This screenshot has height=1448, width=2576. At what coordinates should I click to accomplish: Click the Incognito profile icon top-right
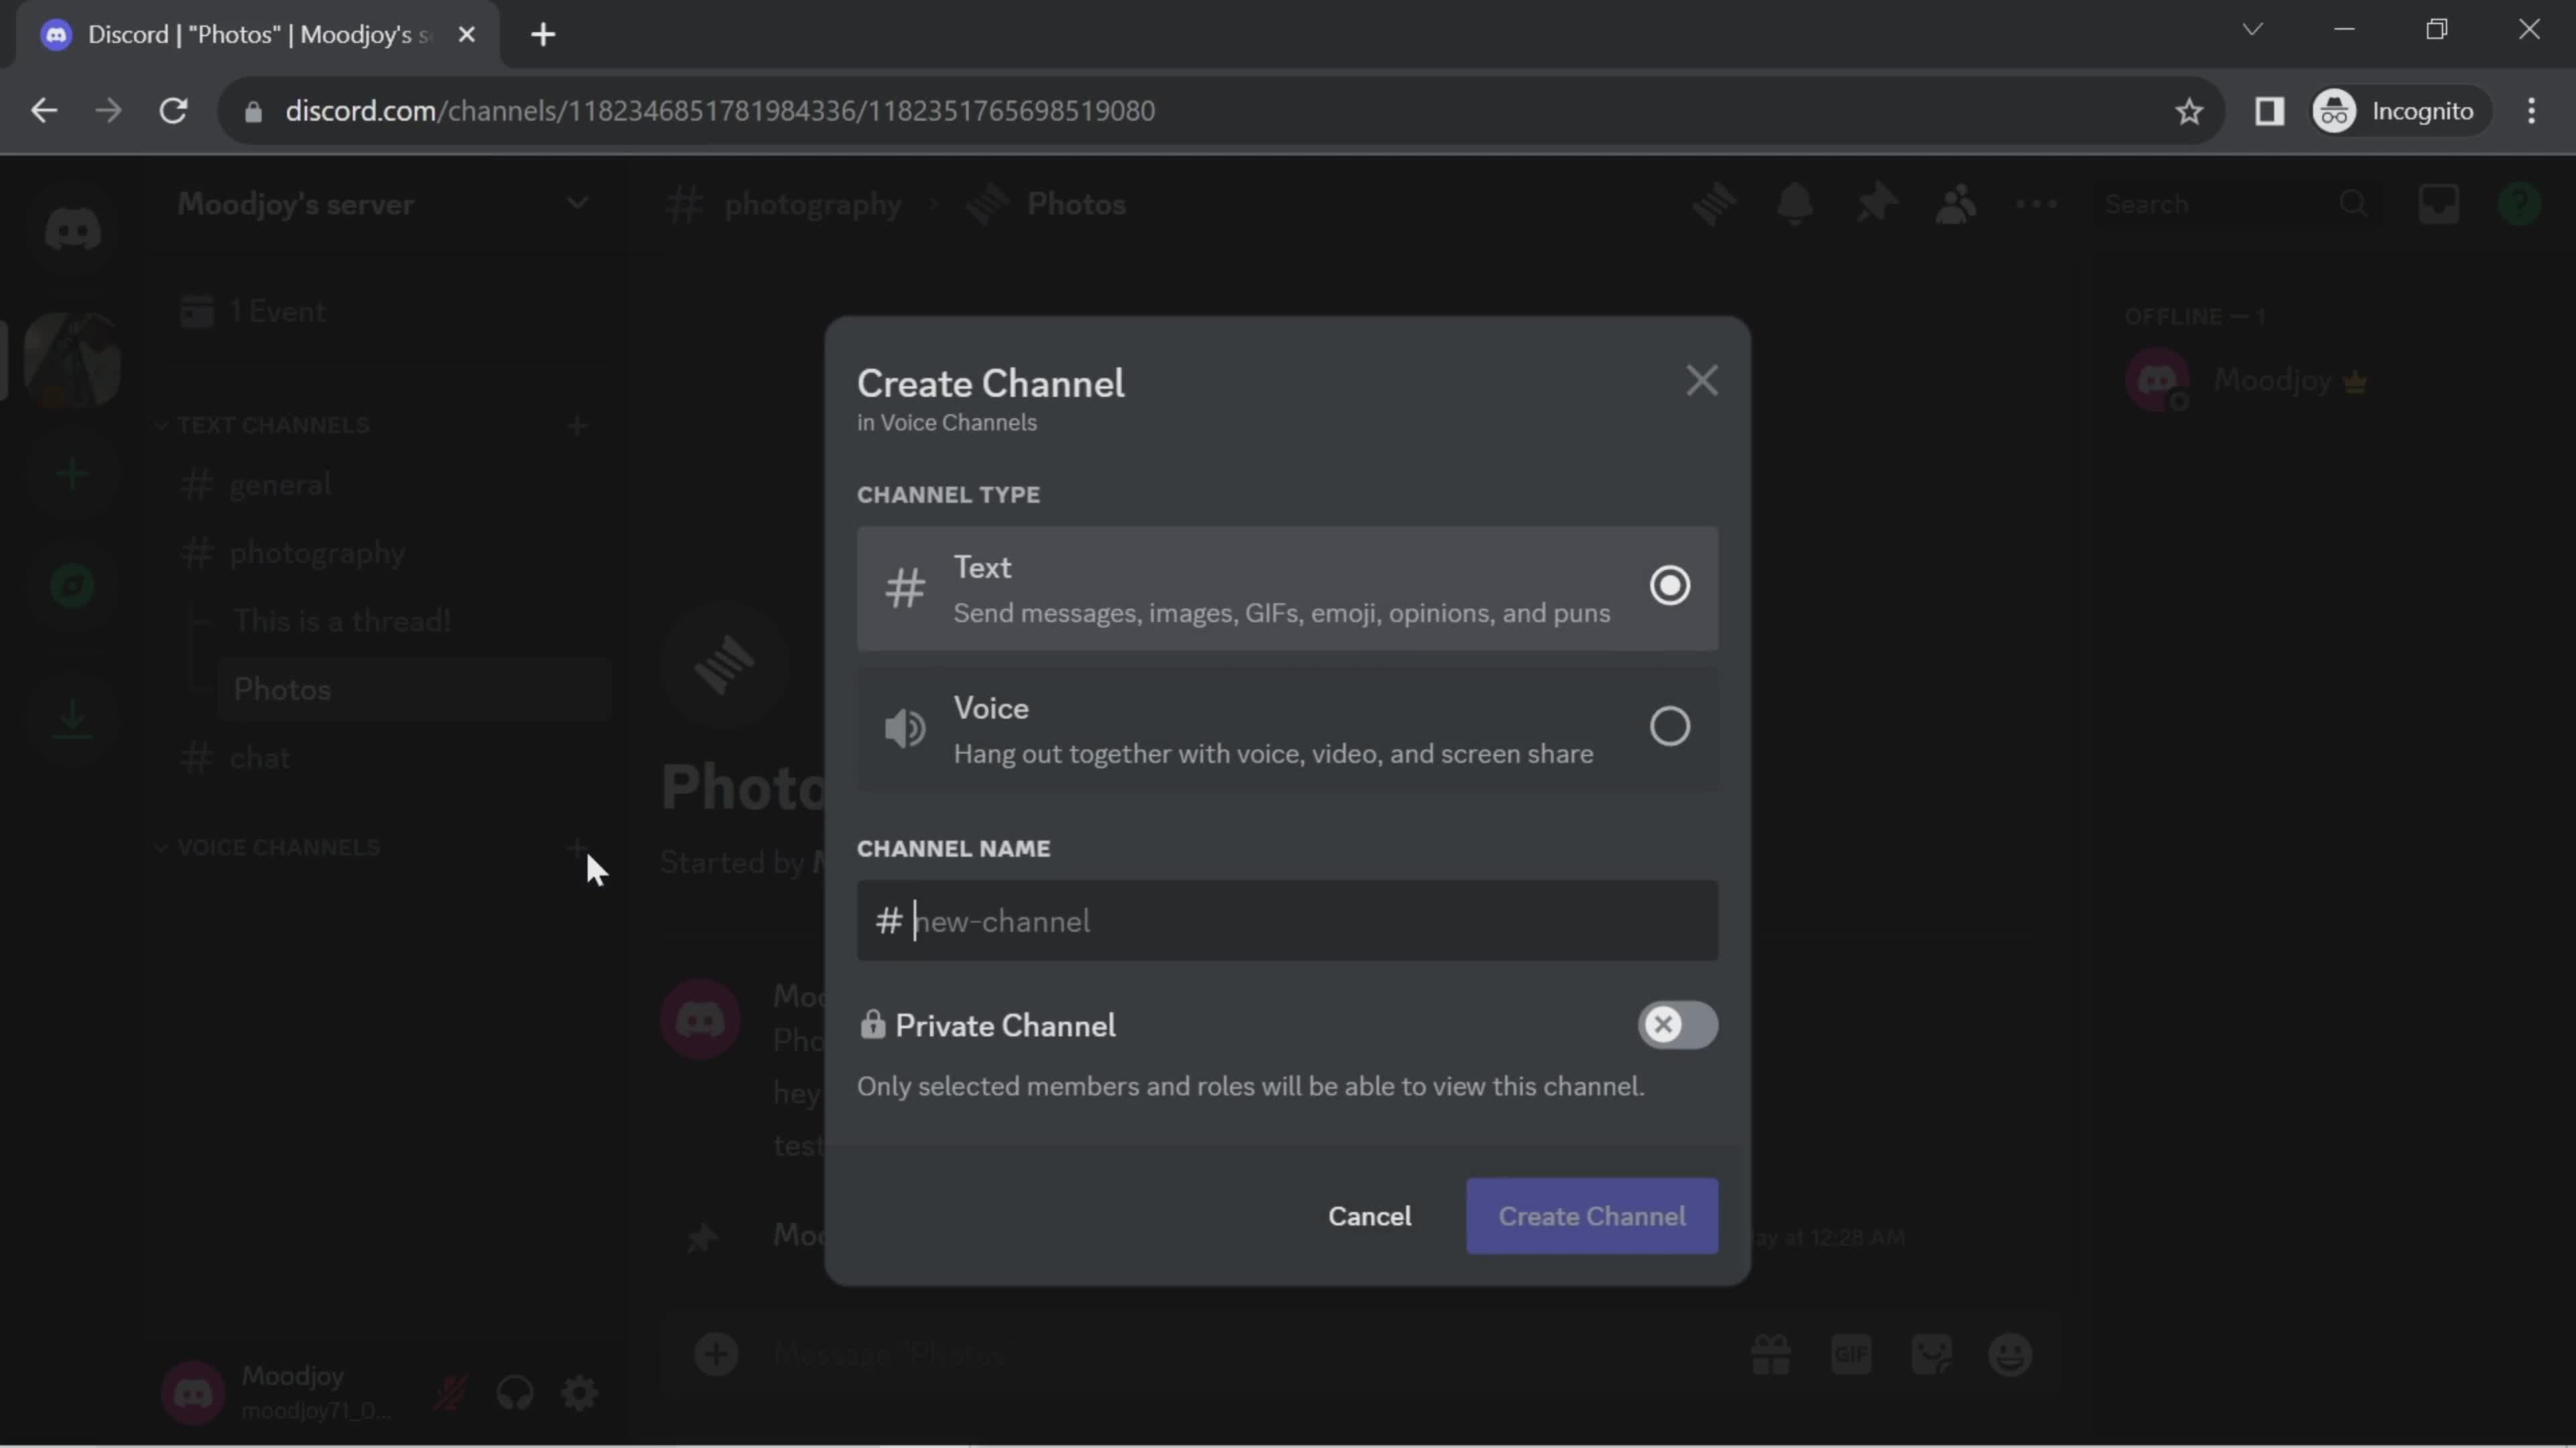point(2334,110)
